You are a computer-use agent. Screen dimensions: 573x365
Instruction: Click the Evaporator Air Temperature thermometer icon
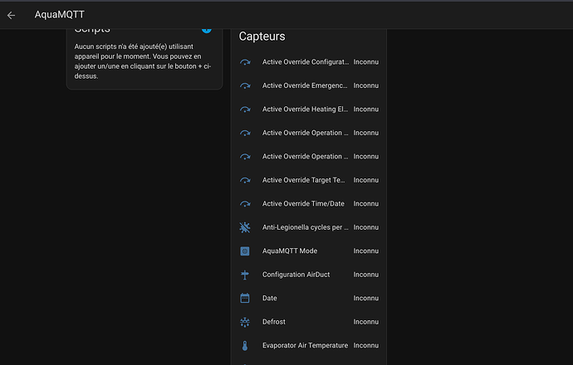pyautogui.click(x=245, y=346)
